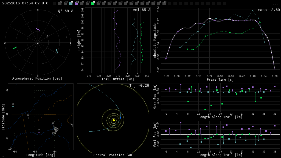The width and height of the screenshot is (281, 158).
Task: Toggle the teal station 03 indicator
Action: point(71,3)
